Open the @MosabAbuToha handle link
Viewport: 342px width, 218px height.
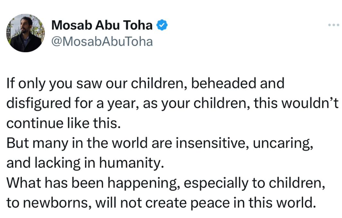101,41
